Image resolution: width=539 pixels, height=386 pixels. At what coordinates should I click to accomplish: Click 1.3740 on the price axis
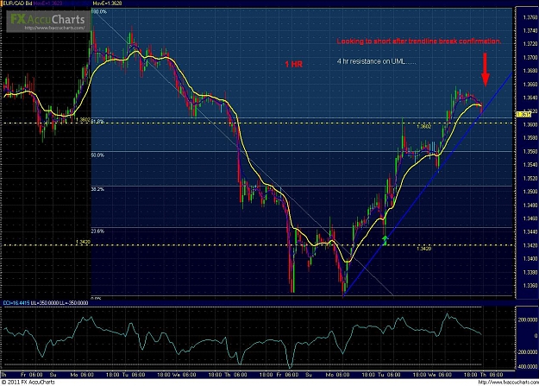pos(530,30)
